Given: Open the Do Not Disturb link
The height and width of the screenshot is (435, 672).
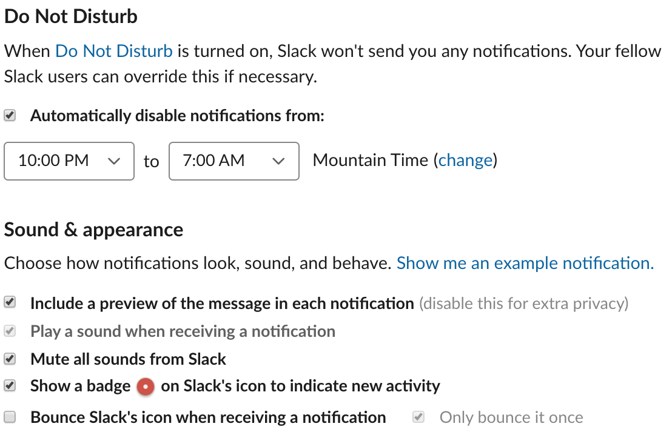Looking at the screenshot, I should click(x=114, y=51).
